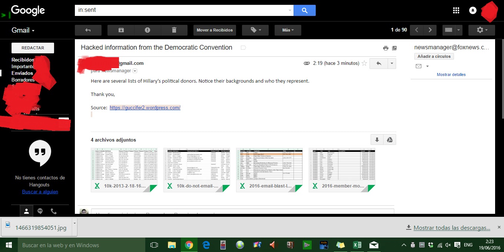Open File Explorer from the taskbar

coord(172,245)
